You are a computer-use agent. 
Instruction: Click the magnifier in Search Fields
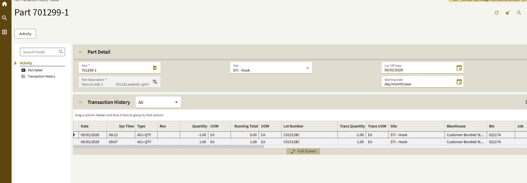coord(61,52)
